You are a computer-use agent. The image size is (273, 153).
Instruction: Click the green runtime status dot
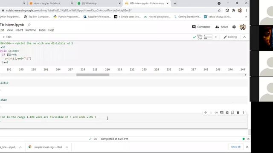coord(244,139)
